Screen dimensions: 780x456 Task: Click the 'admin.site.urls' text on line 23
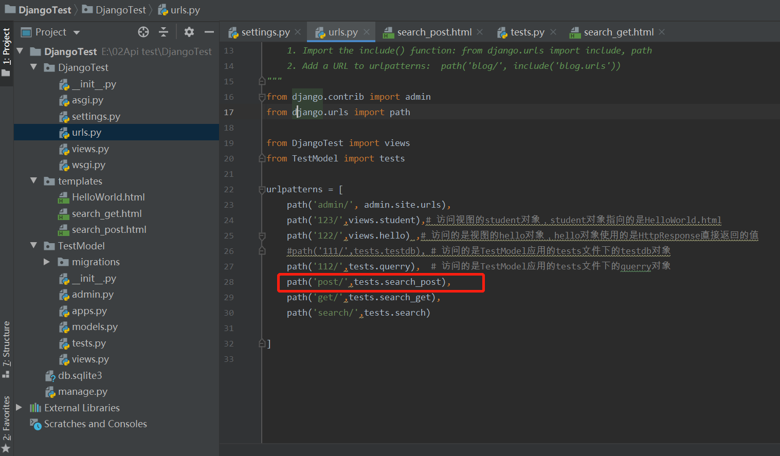tap(402, 205)
